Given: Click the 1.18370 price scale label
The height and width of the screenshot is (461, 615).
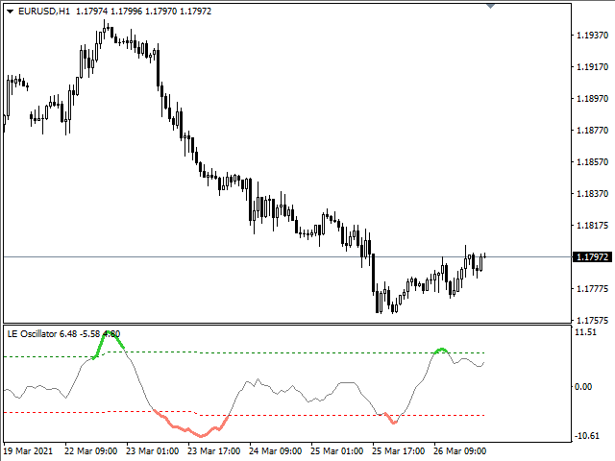Looking at the screenshot, I should 592,194.
